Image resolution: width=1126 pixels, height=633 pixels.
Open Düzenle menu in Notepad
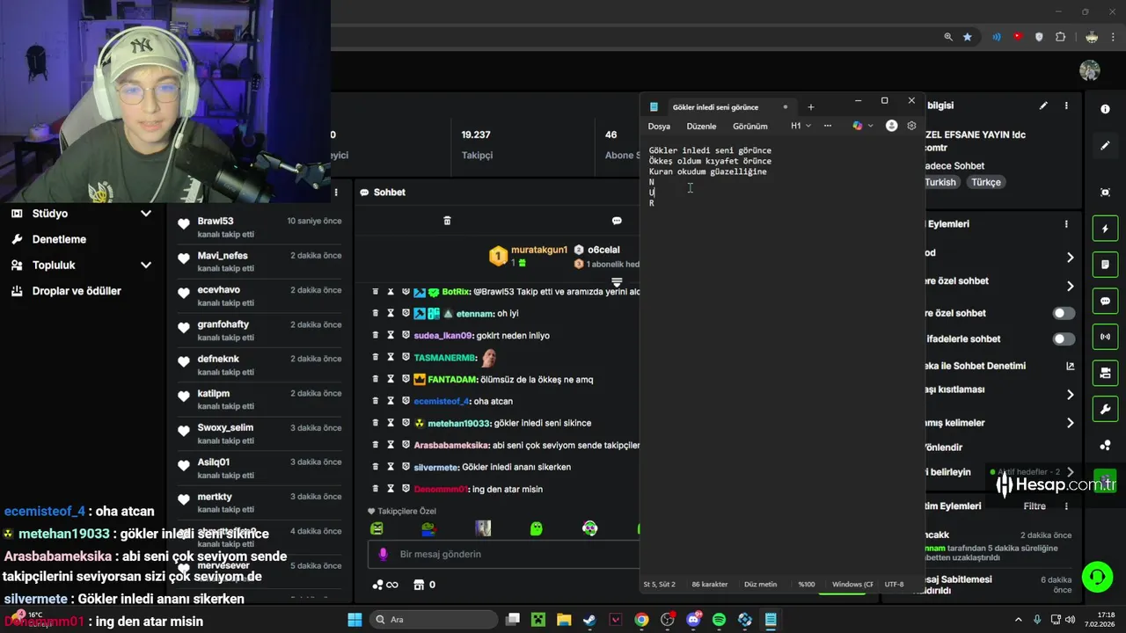tap(701, 126)
